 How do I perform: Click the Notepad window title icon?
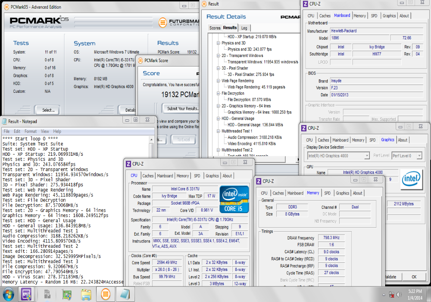point(4,121)
